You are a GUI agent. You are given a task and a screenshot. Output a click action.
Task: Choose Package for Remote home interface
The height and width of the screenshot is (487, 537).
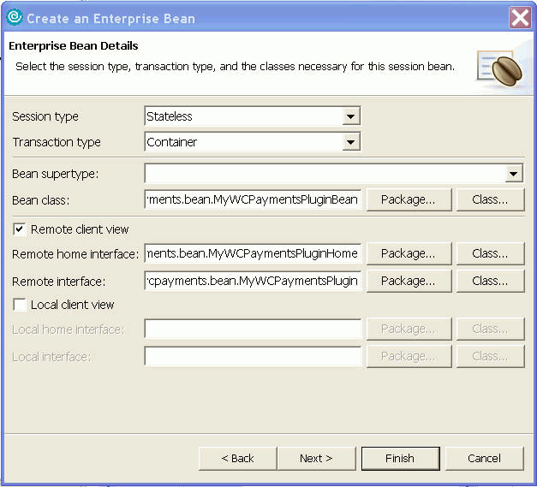(x=408, y=253)
